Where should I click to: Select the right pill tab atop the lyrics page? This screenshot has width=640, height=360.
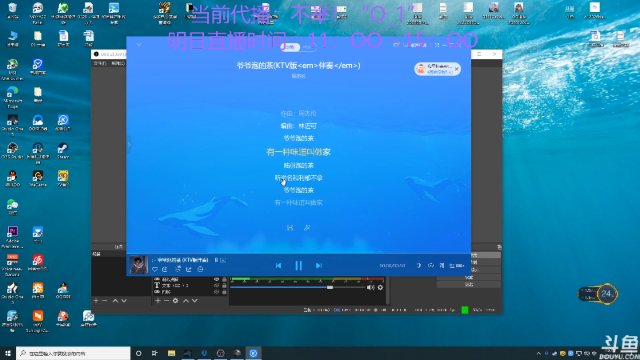[307, 47]
